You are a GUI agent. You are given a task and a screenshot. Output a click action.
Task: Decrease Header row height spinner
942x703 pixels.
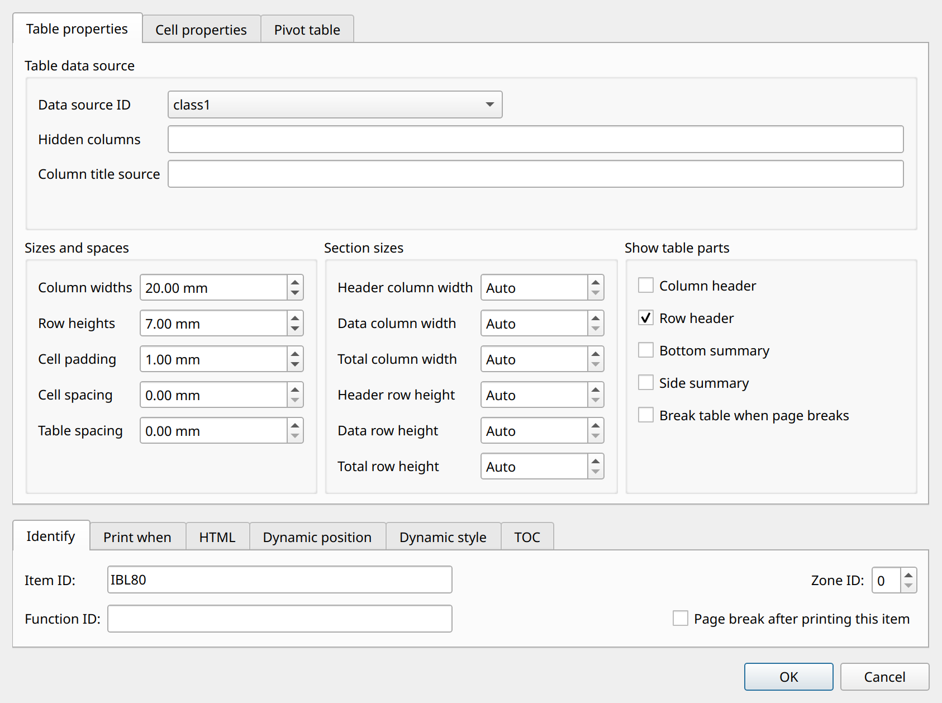point(596,401)
